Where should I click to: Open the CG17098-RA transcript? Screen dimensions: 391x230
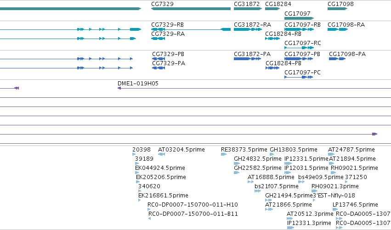point(337,29)
